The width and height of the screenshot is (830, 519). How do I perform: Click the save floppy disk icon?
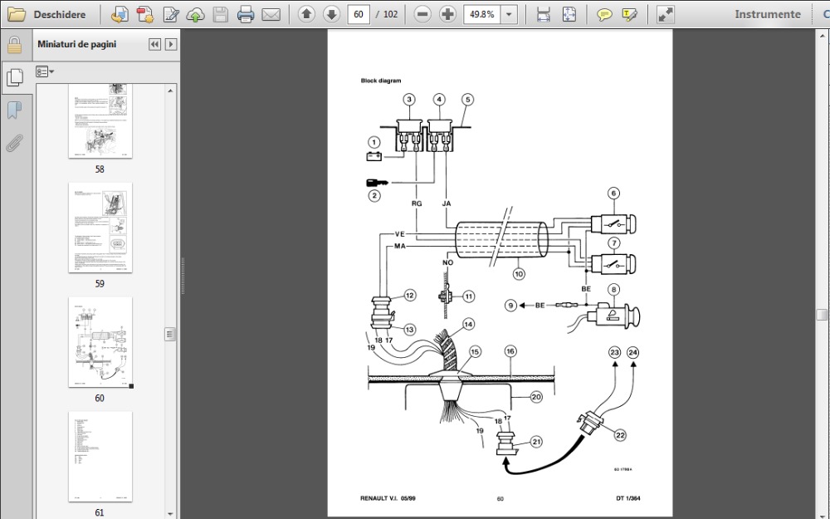tap(220, 14)
